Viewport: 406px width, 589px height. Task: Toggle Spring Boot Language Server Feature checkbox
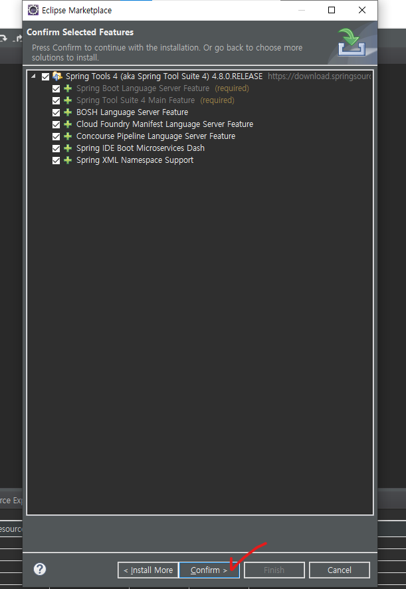56,88
